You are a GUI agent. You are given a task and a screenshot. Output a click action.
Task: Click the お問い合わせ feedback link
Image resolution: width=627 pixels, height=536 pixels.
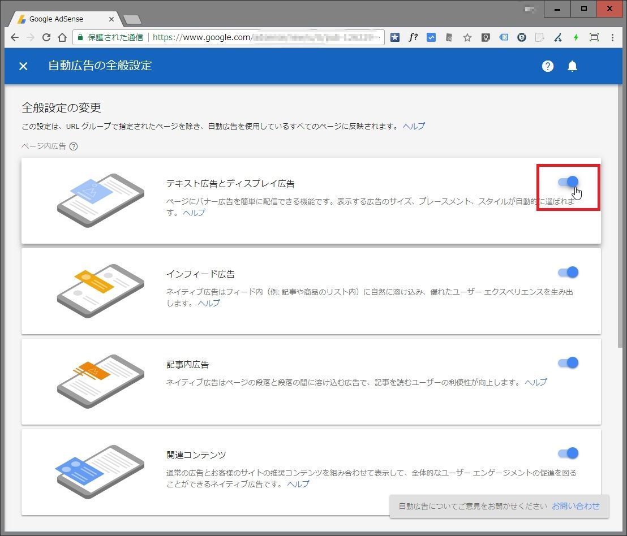(x=576, y=506)
